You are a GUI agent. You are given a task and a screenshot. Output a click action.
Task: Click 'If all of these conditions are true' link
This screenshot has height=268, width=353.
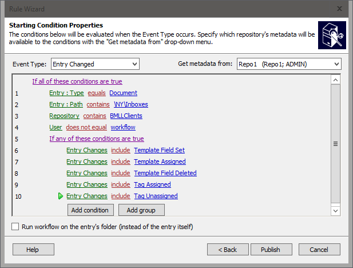coord(77,81)
